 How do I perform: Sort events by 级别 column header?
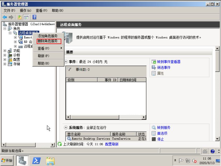click(82, 80)
